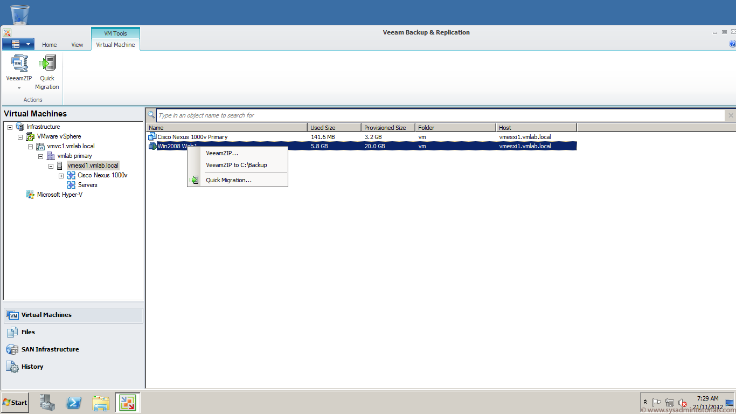
Task: Click the object name search field
Action: click(x=441, y=115)
